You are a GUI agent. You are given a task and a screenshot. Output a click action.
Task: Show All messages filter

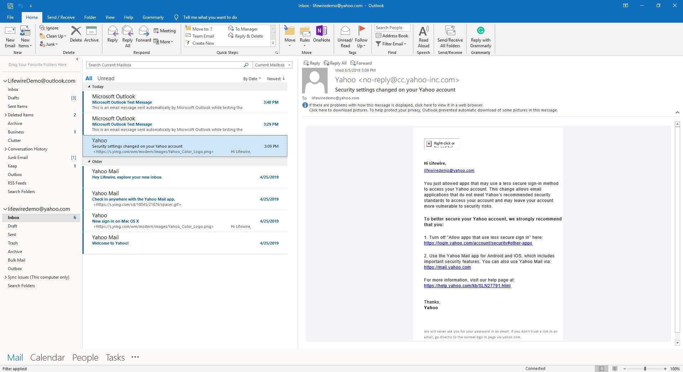click(x=89, y=78)
